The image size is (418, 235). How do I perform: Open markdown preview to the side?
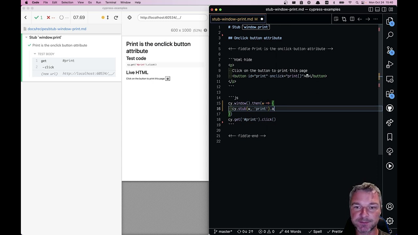click(336, 19)
